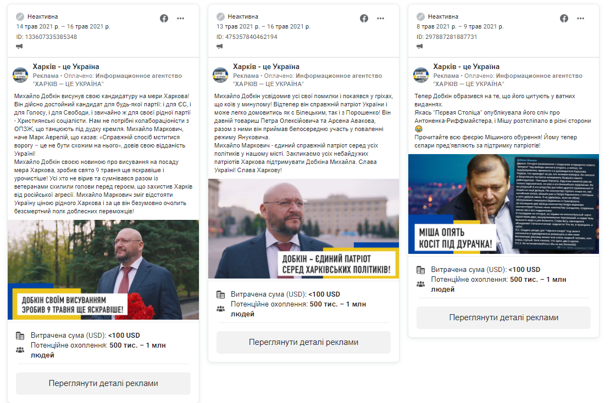Open "Харків - це Україна" page name in second ad
The width and height of the screenshot is (610, 403).
[266, 66]
